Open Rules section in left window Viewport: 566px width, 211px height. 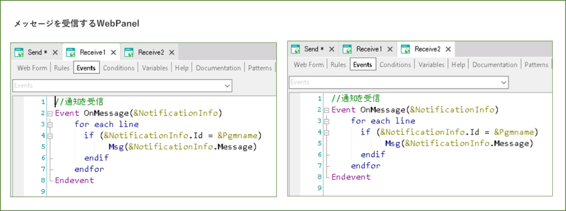tap(62, 68)
